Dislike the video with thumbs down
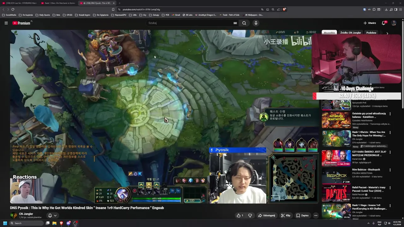 click(x=250, y=216)
